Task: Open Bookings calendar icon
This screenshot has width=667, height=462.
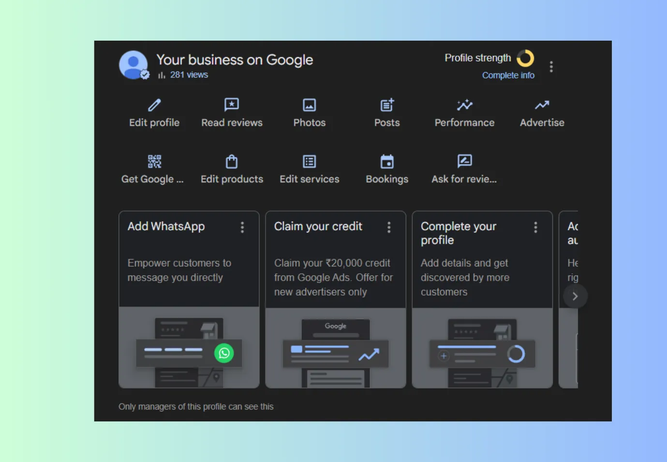Action: click(387, 161)
